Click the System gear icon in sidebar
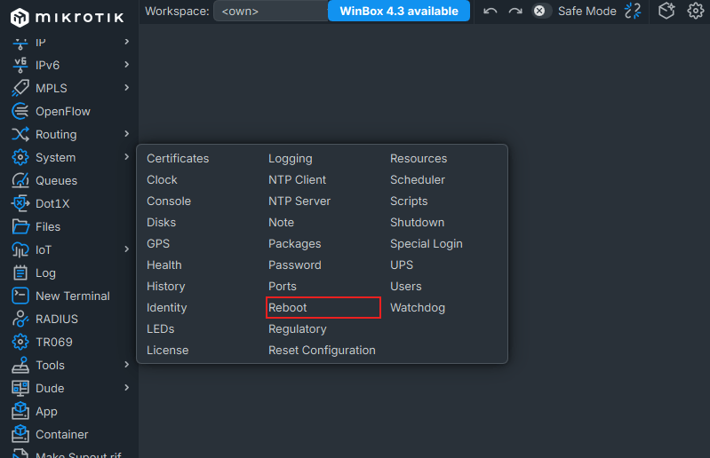710x458 pixels. pyautogui.click(x=20, y=157)
